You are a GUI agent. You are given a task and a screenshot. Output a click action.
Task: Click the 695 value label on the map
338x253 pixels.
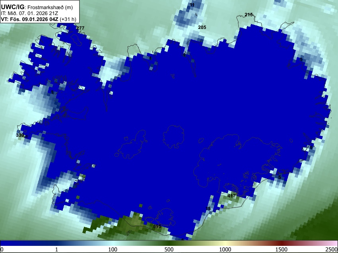[157, 226]
